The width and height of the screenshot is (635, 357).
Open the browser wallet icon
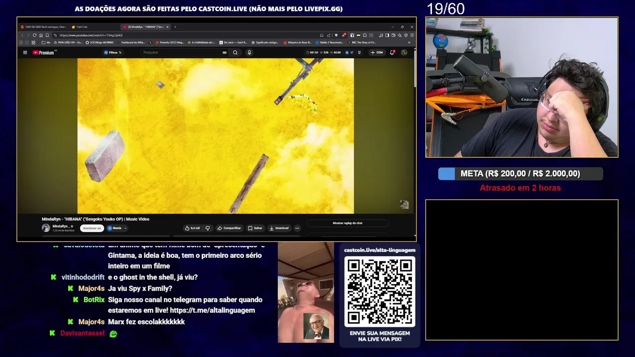393,35
